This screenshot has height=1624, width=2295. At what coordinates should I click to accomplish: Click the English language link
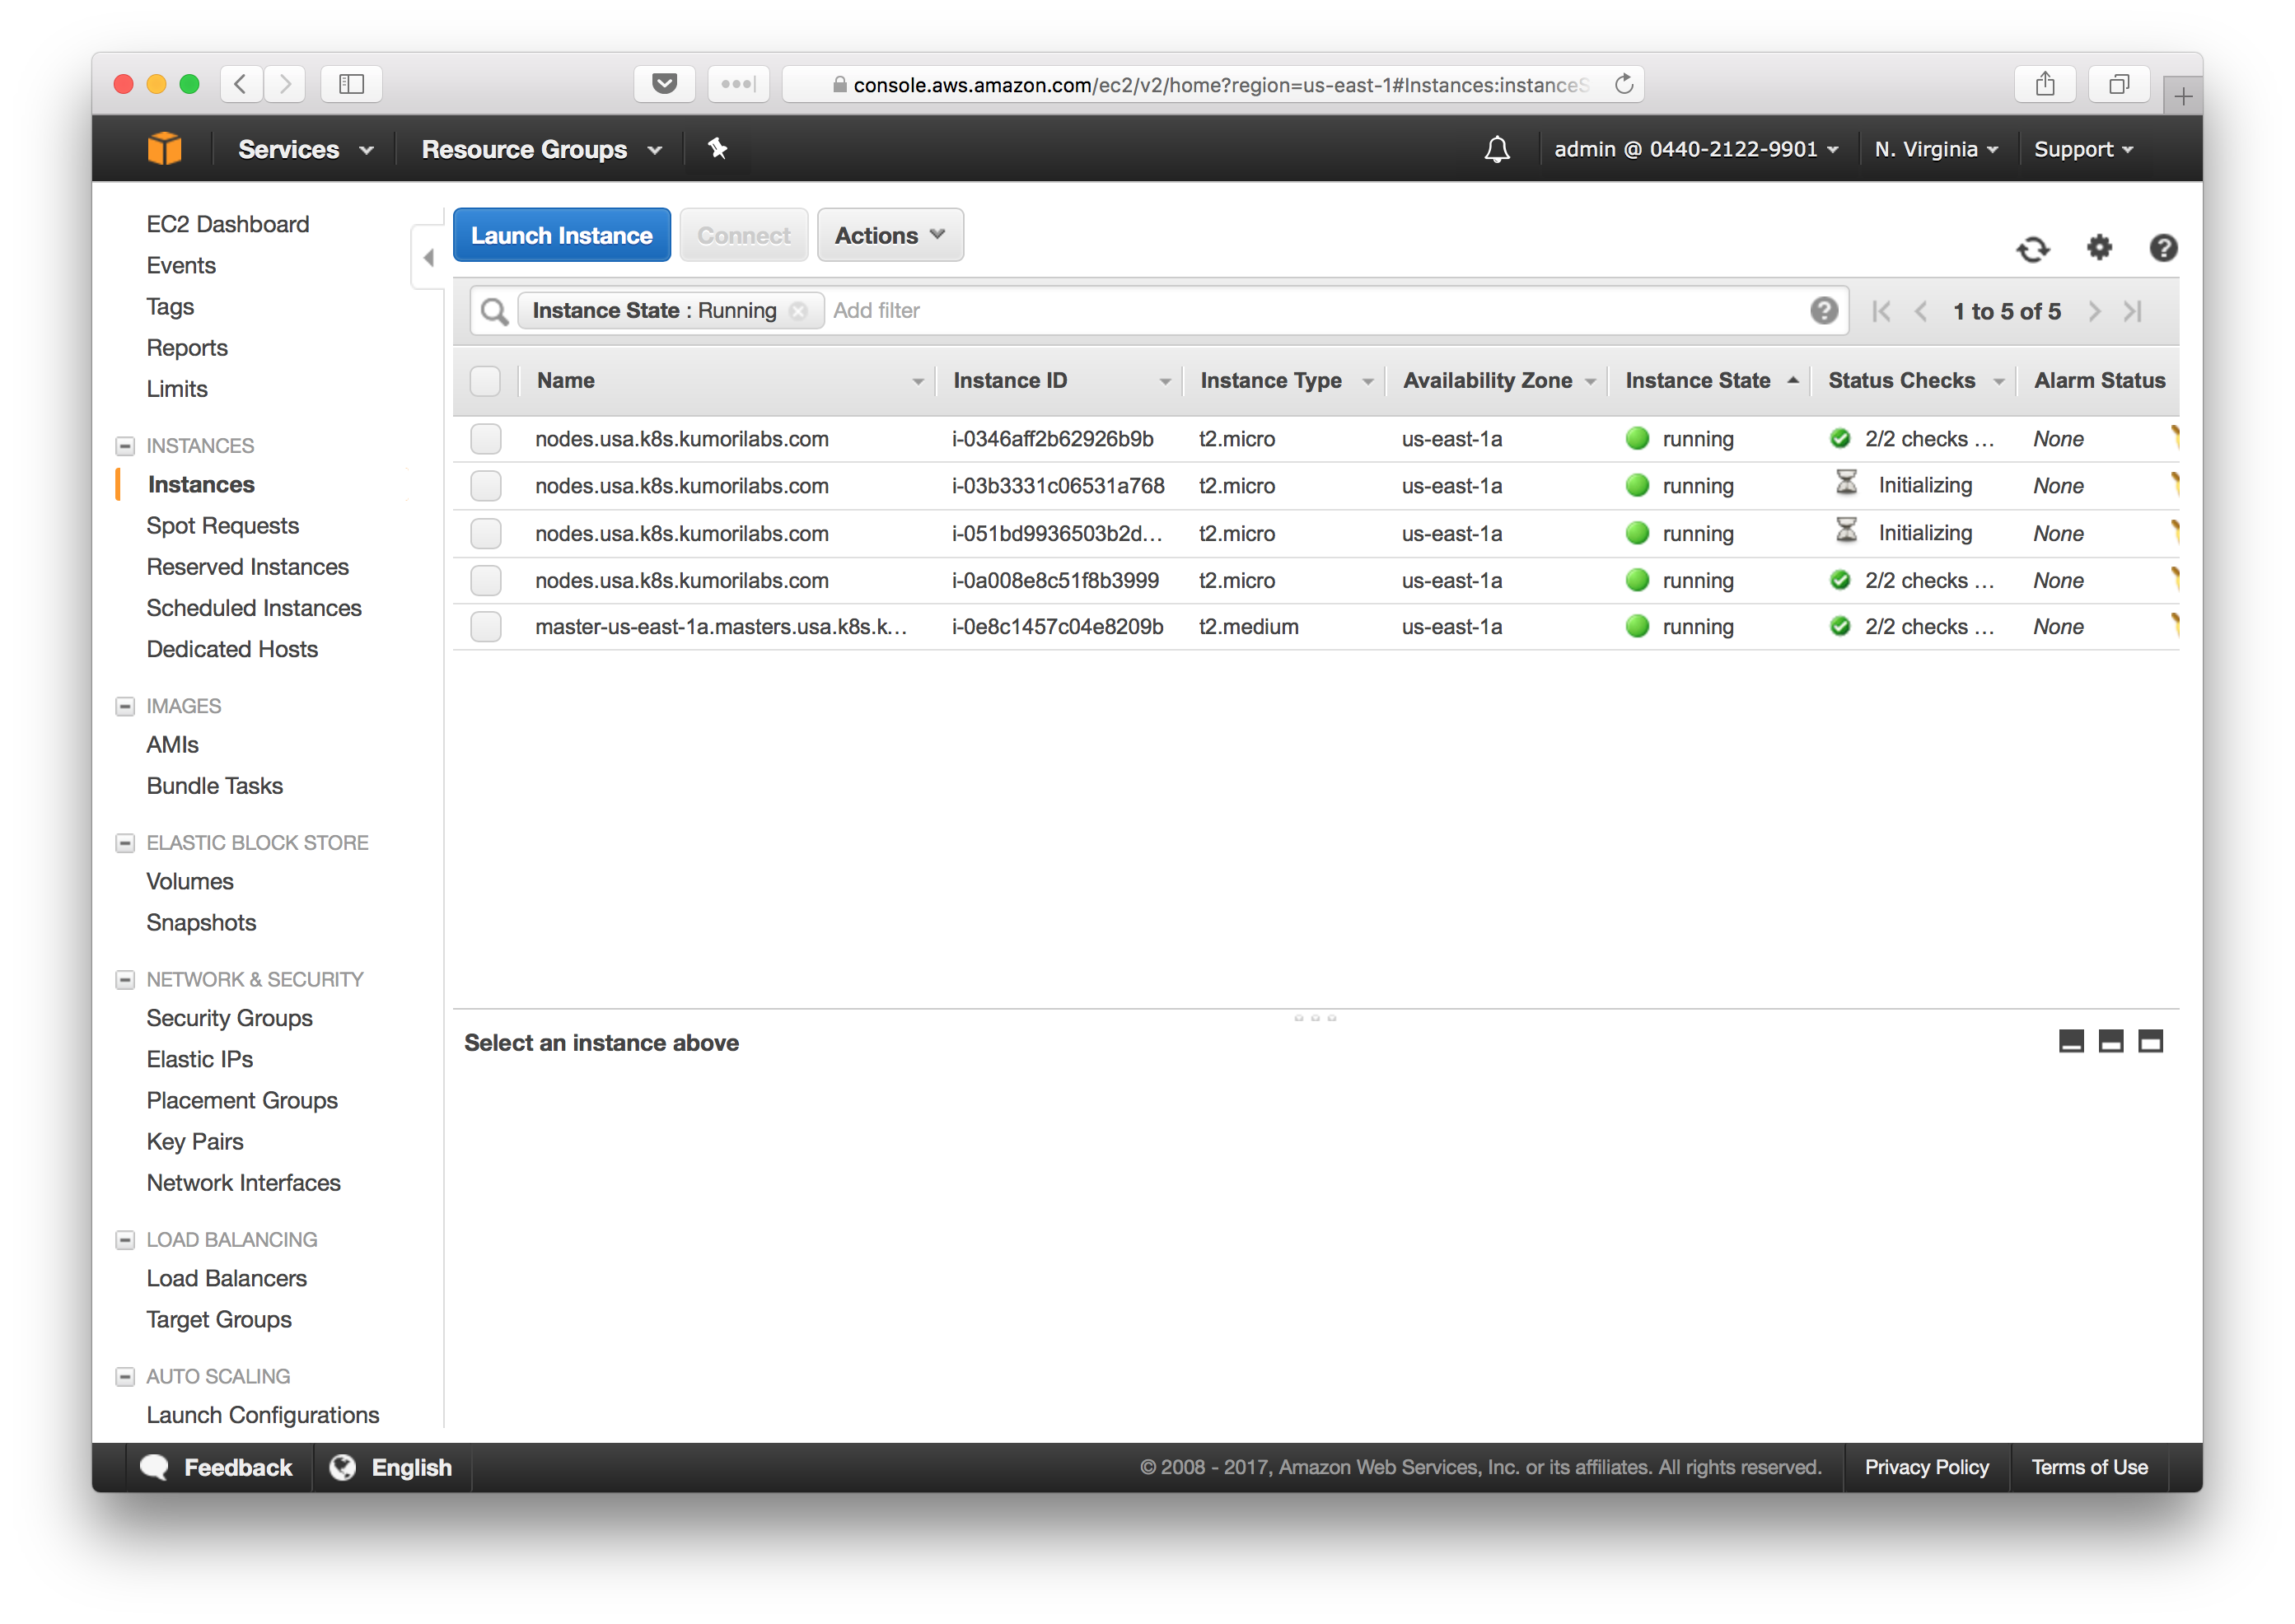[x=411, y=1467]
